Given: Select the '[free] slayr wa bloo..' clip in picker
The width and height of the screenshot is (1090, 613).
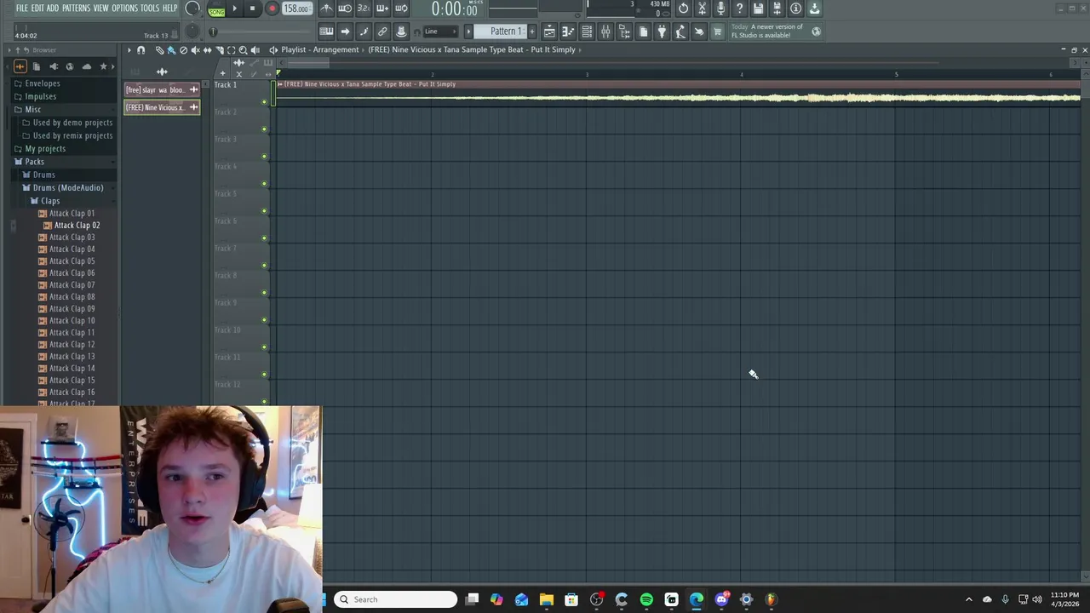Looking at the screenshot, I should tap(162, 89).
